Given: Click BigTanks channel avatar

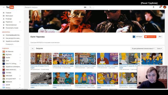Looking at the screenshot, I should [x=4, y=55].
